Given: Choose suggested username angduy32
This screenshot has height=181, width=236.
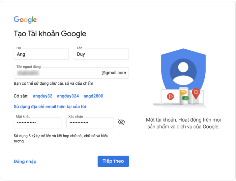Looking at the screenshot, I should point(42,96).
